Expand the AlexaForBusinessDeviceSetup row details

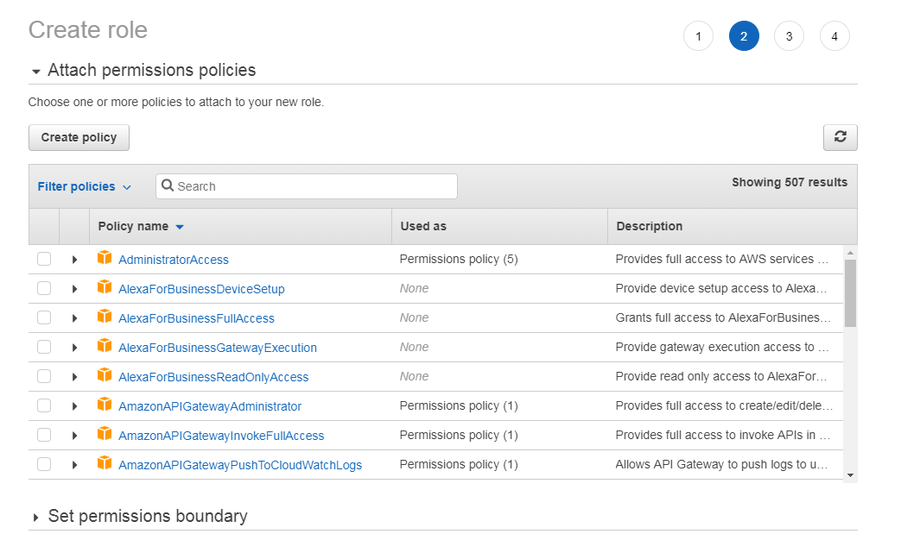click(x=74, y=289)
